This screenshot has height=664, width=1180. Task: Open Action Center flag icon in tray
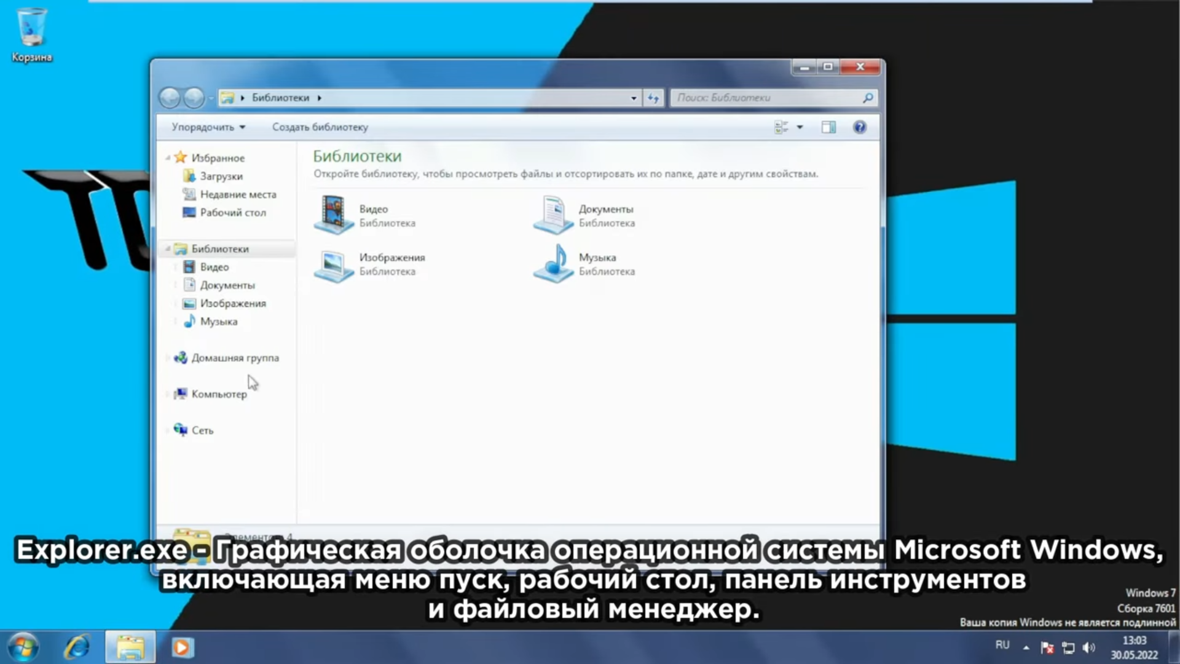tap(1047, 647)
